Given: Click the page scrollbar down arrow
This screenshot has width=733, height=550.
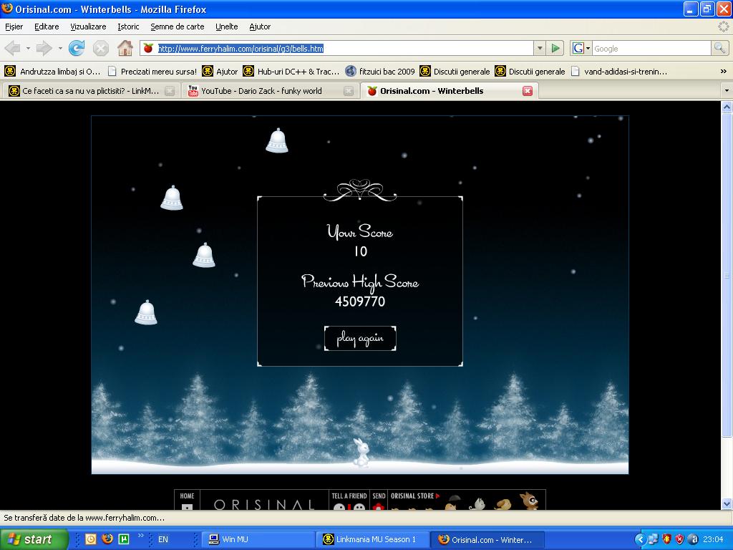Looking at the screenshot, I should point(727,504).
